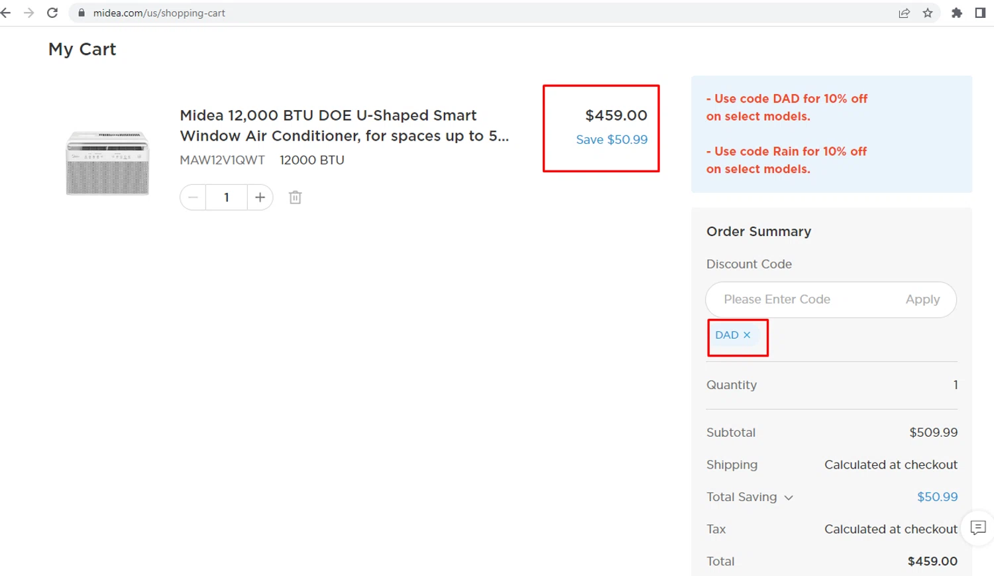Open the air conditioner product thumbnail

tap(107, 163)
